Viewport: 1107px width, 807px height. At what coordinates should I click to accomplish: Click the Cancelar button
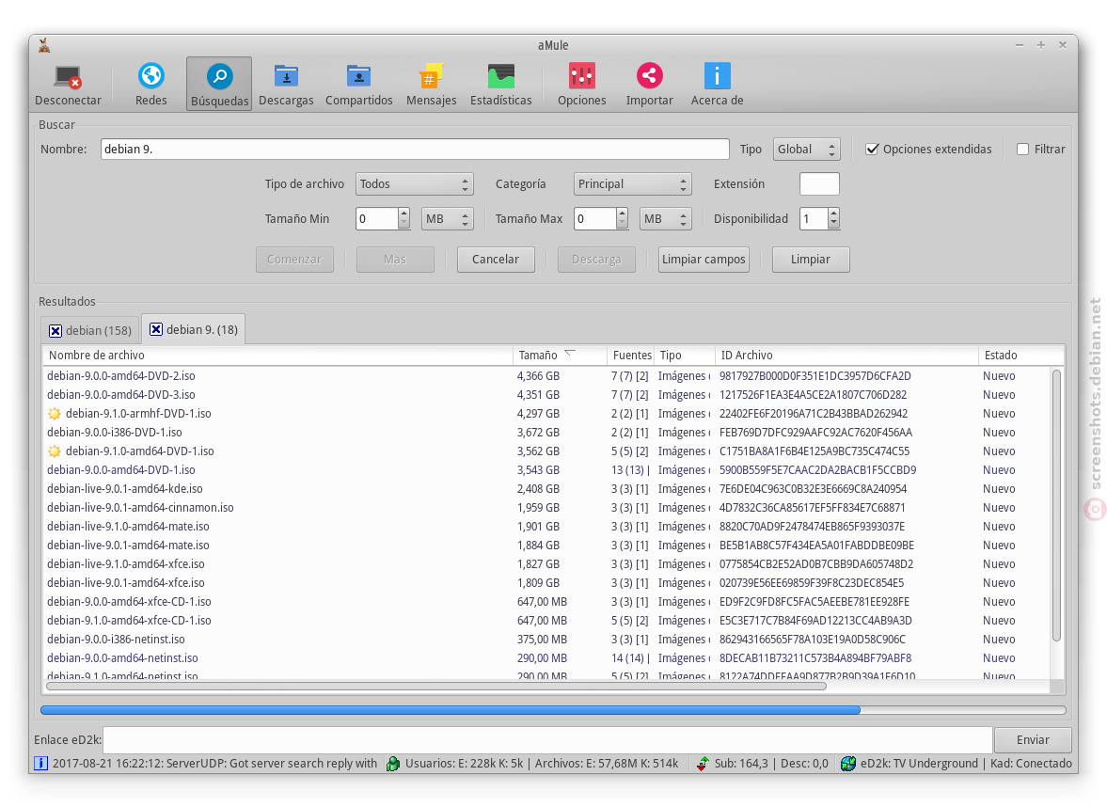pyautogui.click(x=496, y=259)
